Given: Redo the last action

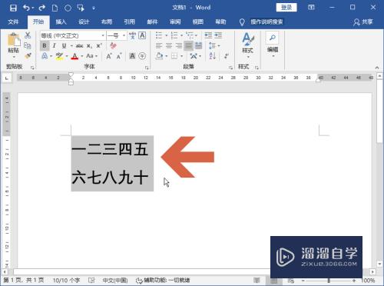Looking at the screenshot, I should point(41,8).
